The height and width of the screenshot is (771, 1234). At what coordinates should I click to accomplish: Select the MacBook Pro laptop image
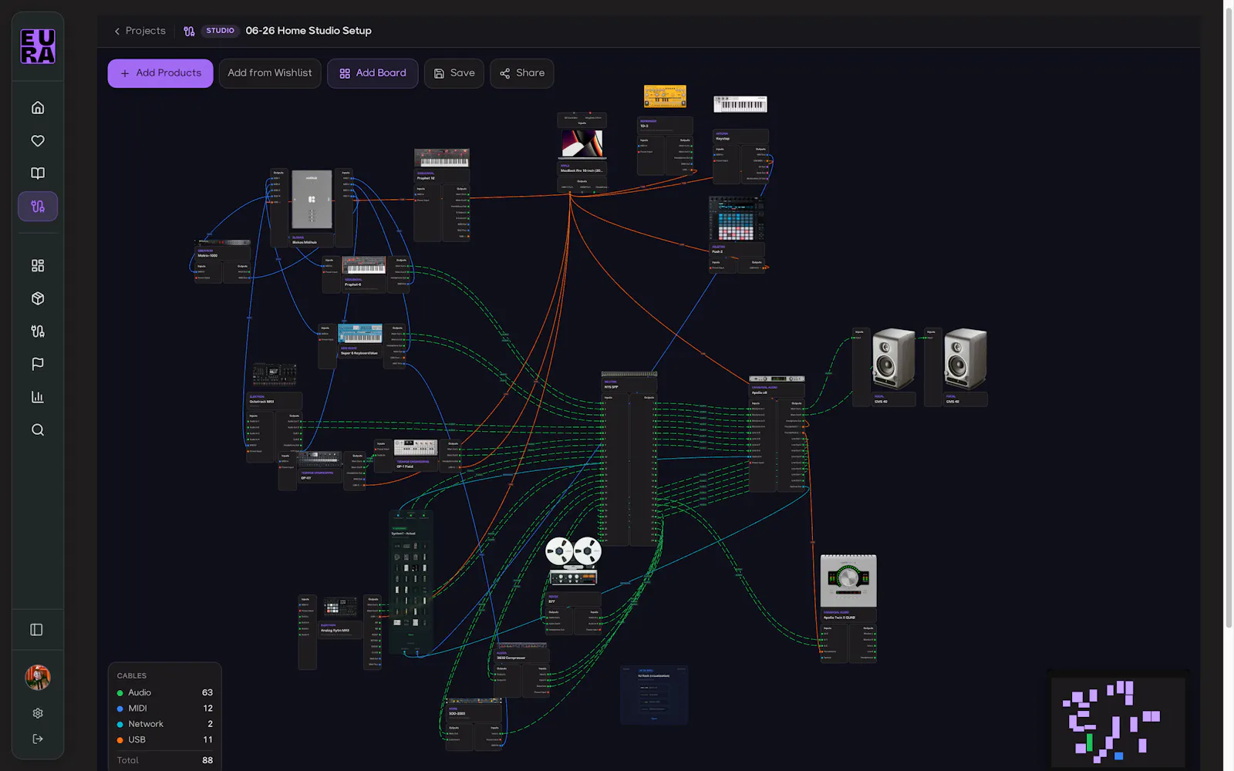click(582, 144)
